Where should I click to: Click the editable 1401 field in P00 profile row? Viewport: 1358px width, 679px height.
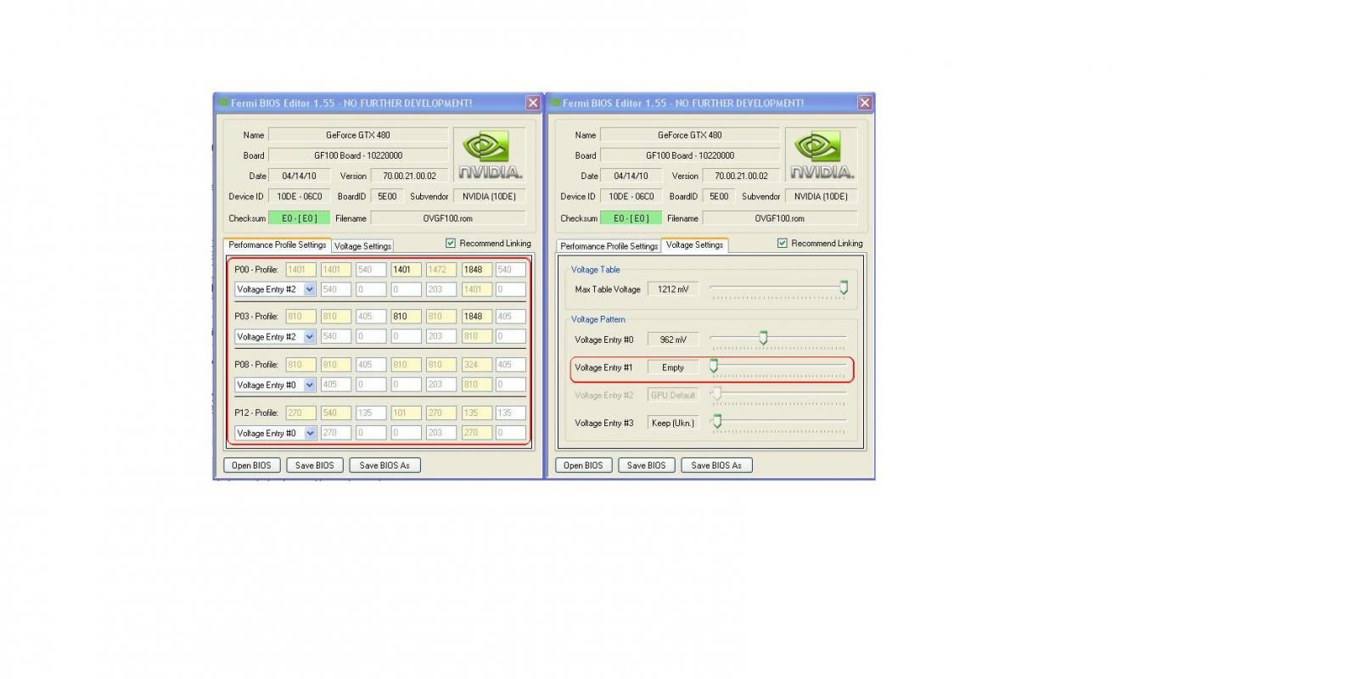coord(406,270)
